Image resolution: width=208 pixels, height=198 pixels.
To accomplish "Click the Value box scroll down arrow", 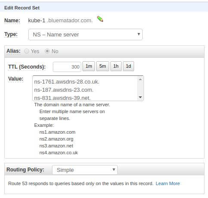I will click(x=140, y=97).
